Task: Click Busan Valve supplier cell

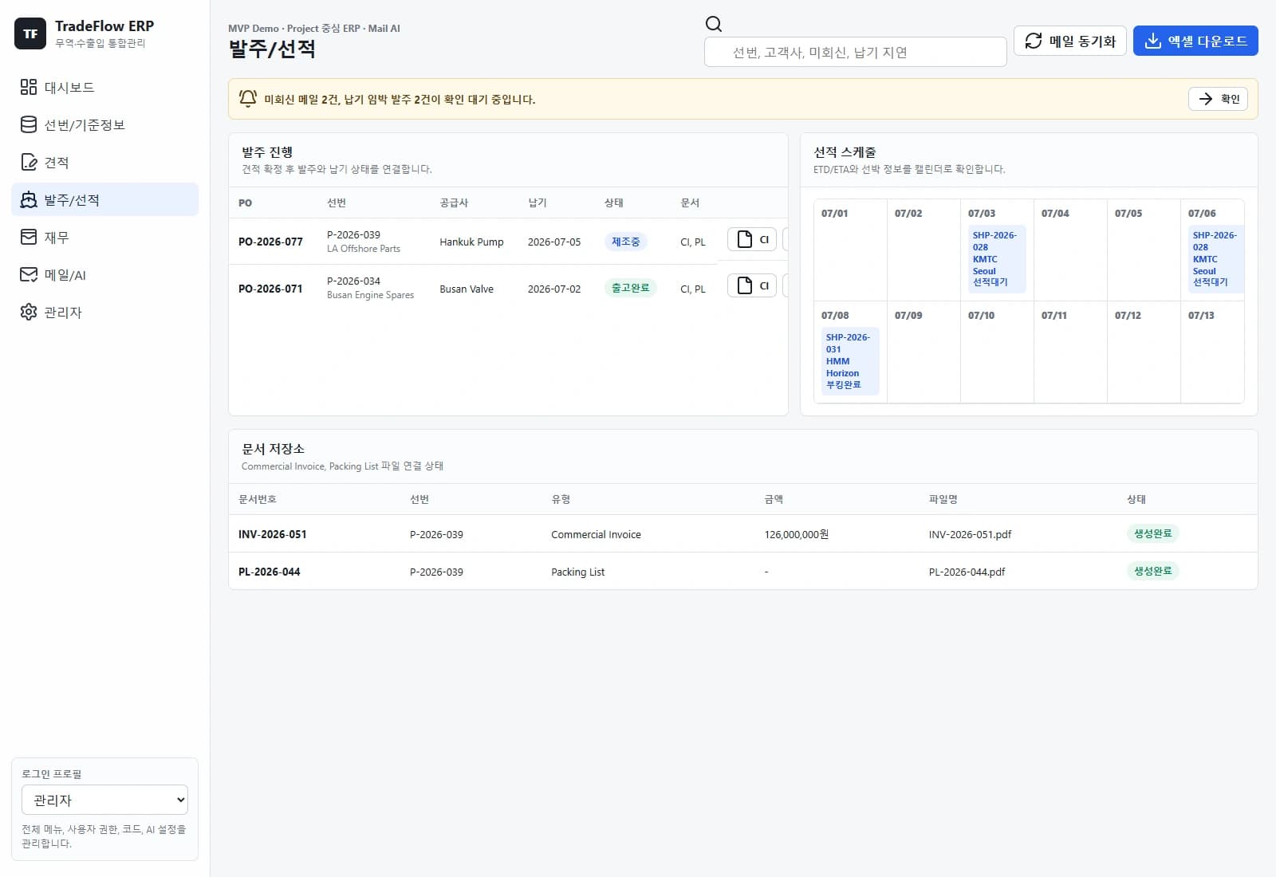Action: 467,289
